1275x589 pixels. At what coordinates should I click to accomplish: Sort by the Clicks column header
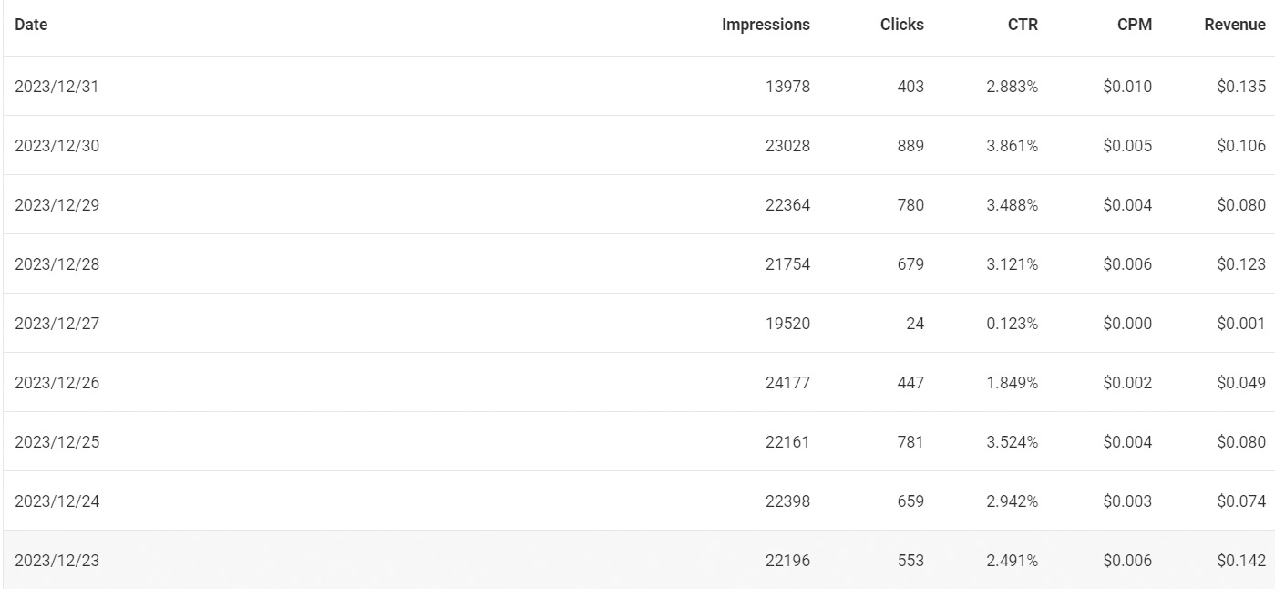901,25
